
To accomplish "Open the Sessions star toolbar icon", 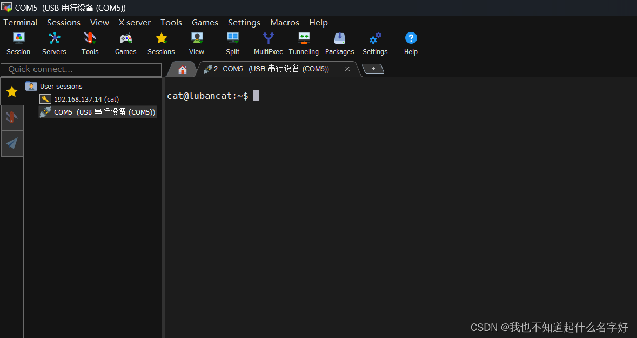I will click(162, 43).
